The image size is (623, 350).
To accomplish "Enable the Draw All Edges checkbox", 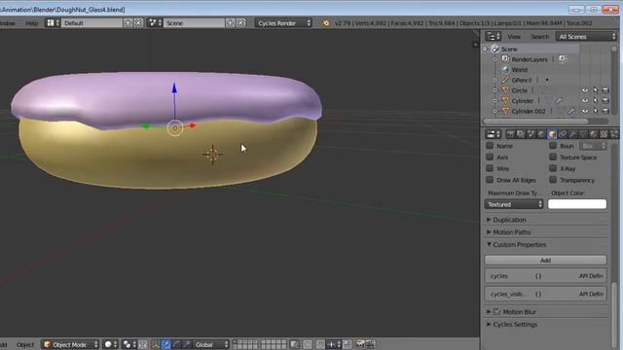I will click(490, 180).
